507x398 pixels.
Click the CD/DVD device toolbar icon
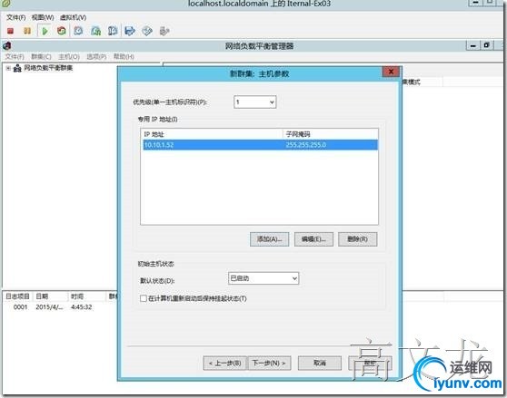pos(147,31)
